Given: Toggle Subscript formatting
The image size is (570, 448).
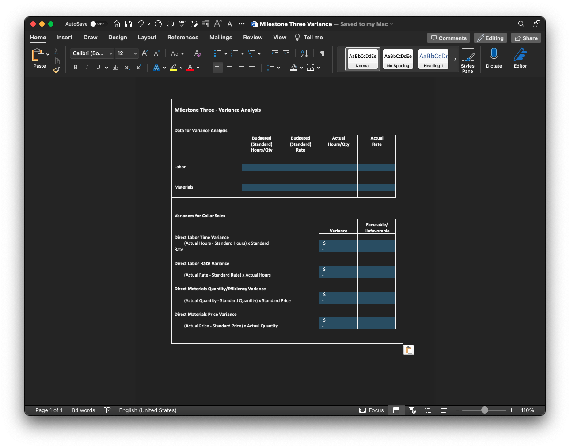Looking at the screenshot, I should click(127, 68).
